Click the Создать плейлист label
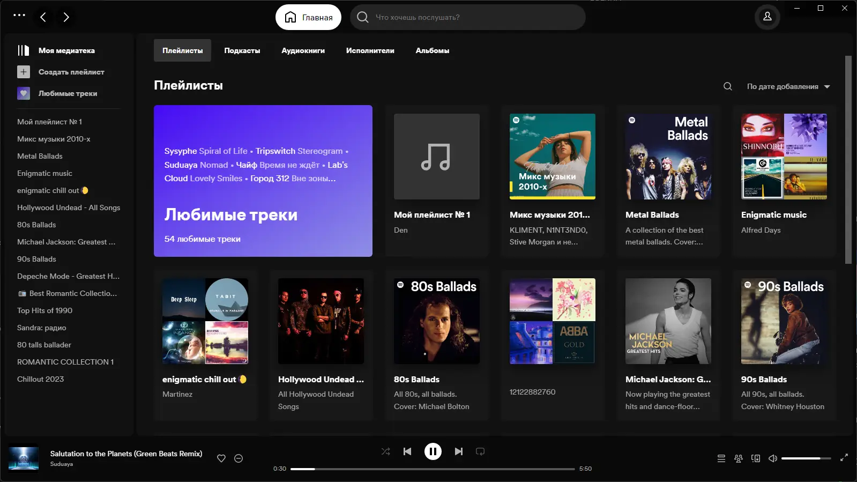857x482 pixels. [71, 72]
